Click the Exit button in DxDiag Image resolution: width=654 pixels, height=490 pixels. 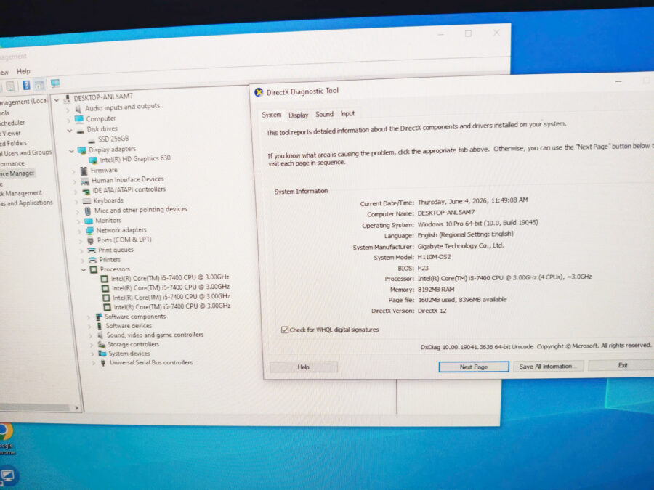pos(622,365)
